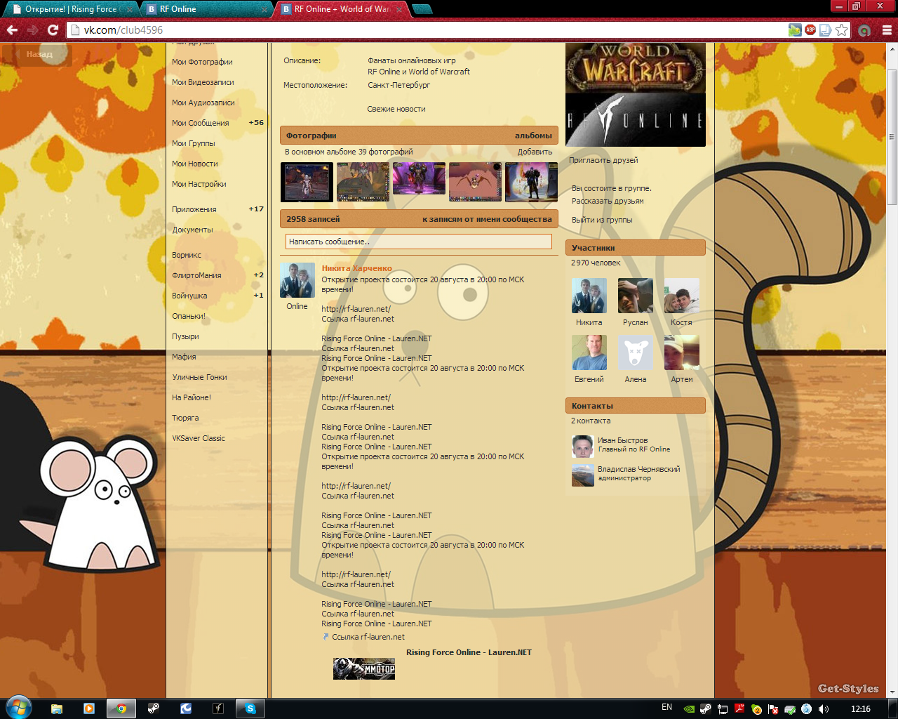
Task: Open Мои Настройки in the sidebar
Action: click(199, 184)
